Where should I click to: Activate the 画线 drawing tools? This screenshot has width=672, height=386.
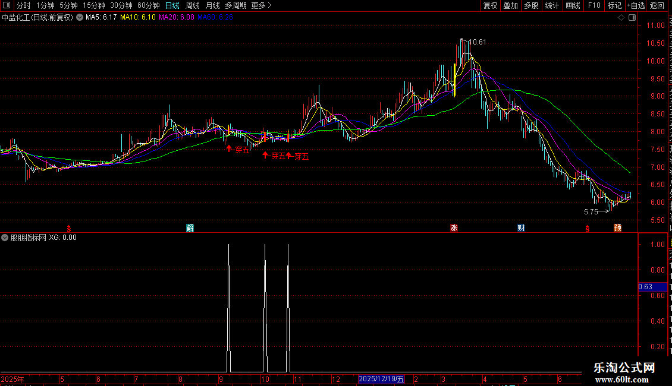pos(573,5)
